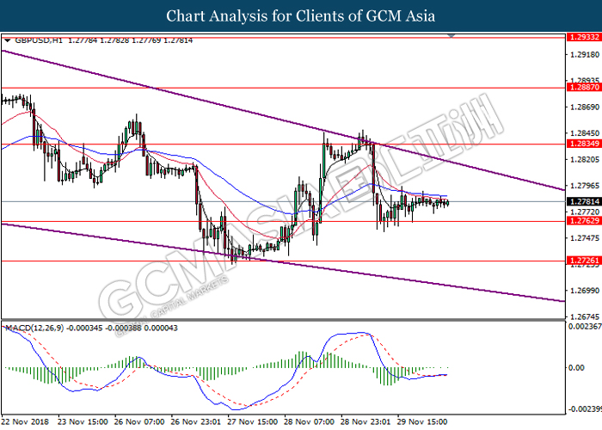Click the MACD value 0.000043
Viewport: 602px width, 430px height.
tap(160, 329)
